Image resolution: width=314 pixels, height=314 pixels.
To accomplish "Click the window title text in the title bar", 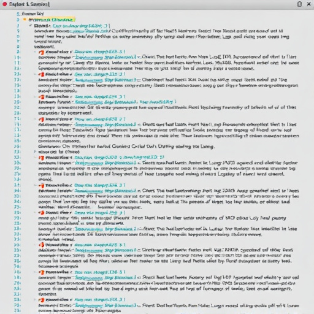I will pos(29,4).
